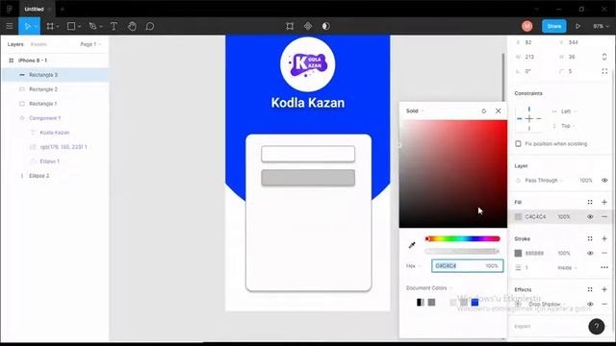616x346 pixels.
Task: Click the Use as mask icon
Action: [325, 26]
